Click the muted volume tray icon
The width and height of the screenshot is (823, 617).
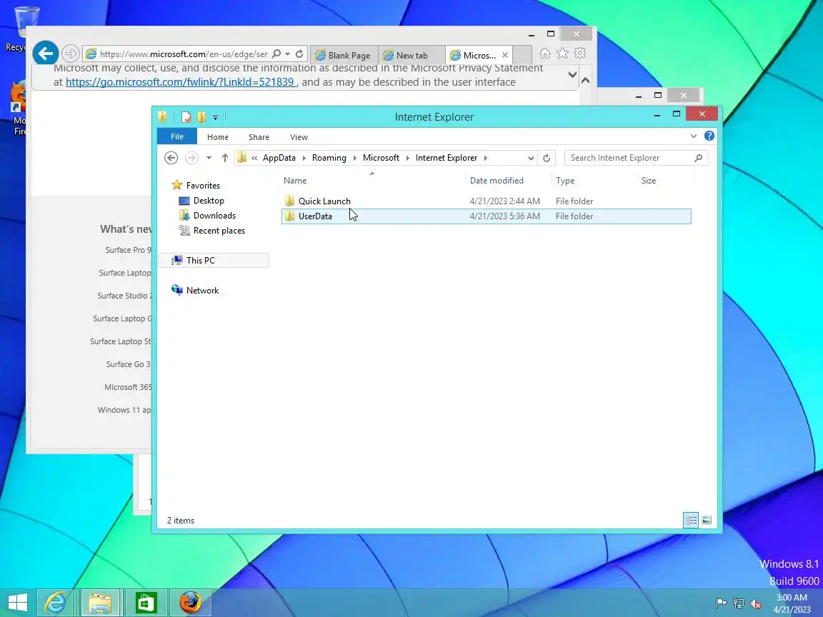(x=756, y=603)
